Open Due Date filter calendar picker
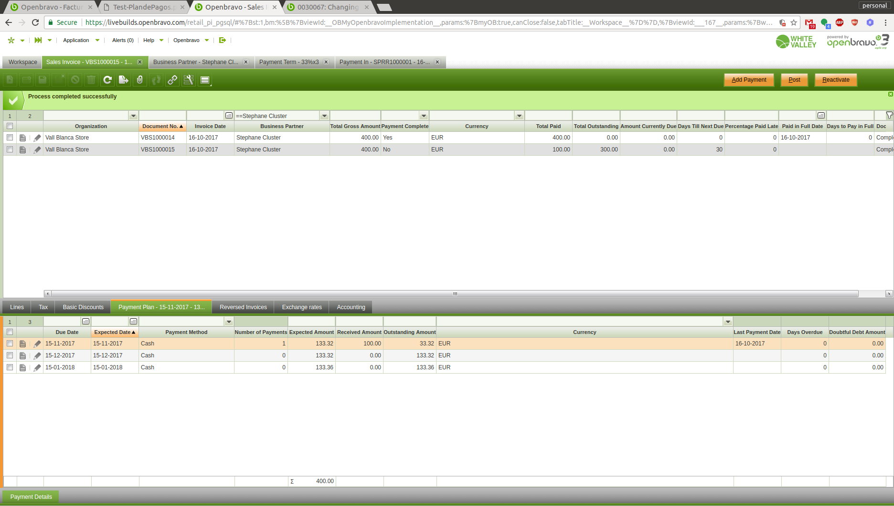Screen dimensions: 894x506 86,322
